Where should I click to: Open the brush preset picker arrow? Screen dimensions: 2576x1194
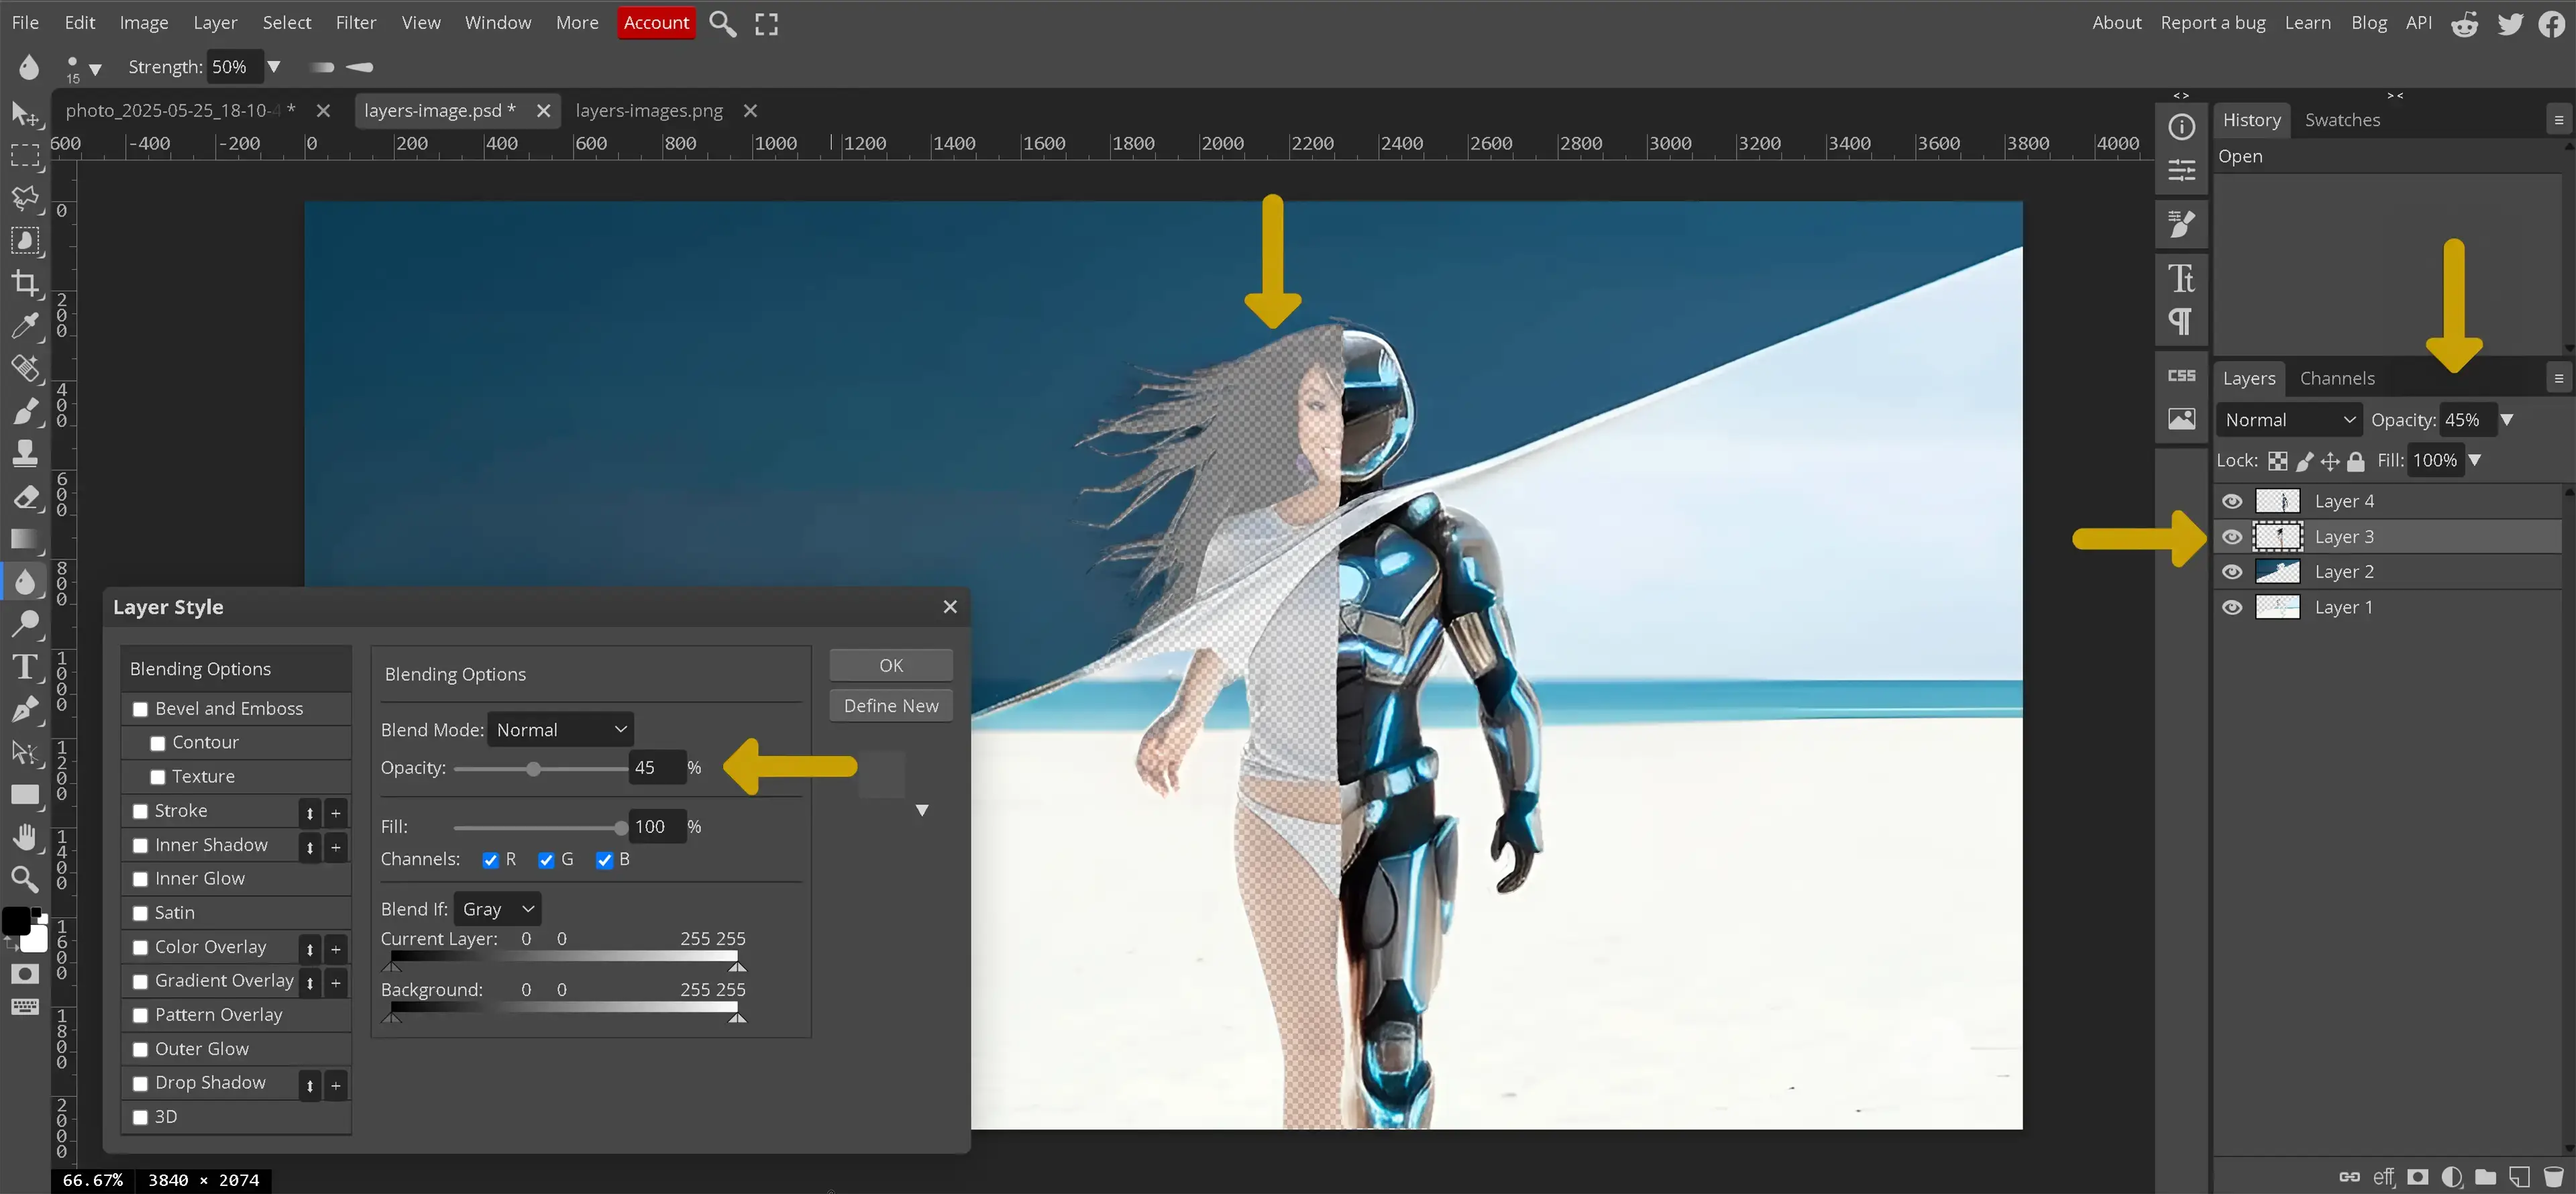95,69
